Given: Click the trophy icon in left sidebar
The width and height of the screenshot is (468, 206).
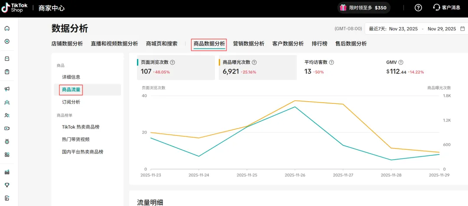Looking at the screenshot, I should coord(7,185).
